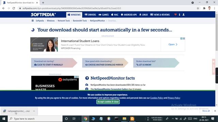The height and width of the screenshot is (122, 218).
Task: Click Open on the student loans ad
Action: point(173,44)
